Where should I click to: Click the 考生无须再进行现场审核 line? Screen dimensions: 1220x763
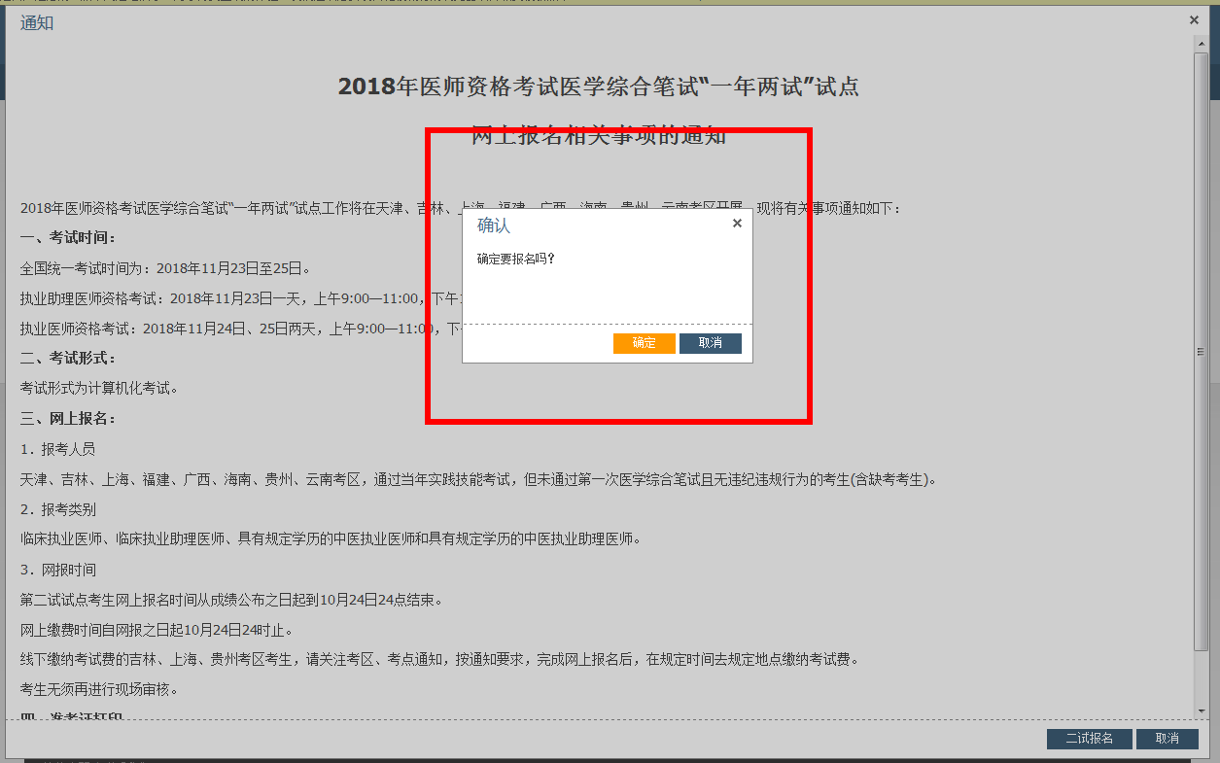[x=100, y=690]
